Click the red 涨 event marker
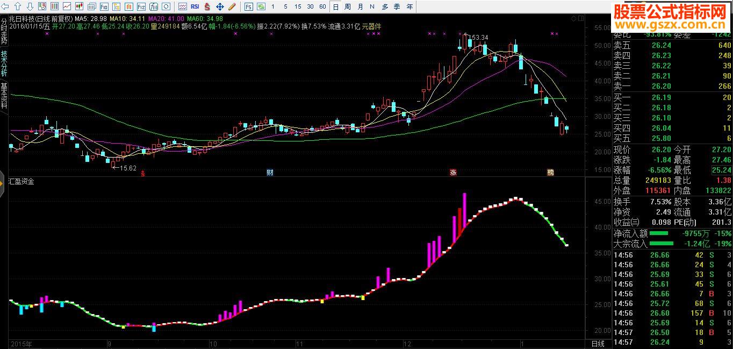The image size is (733, 349). (453, 173)
